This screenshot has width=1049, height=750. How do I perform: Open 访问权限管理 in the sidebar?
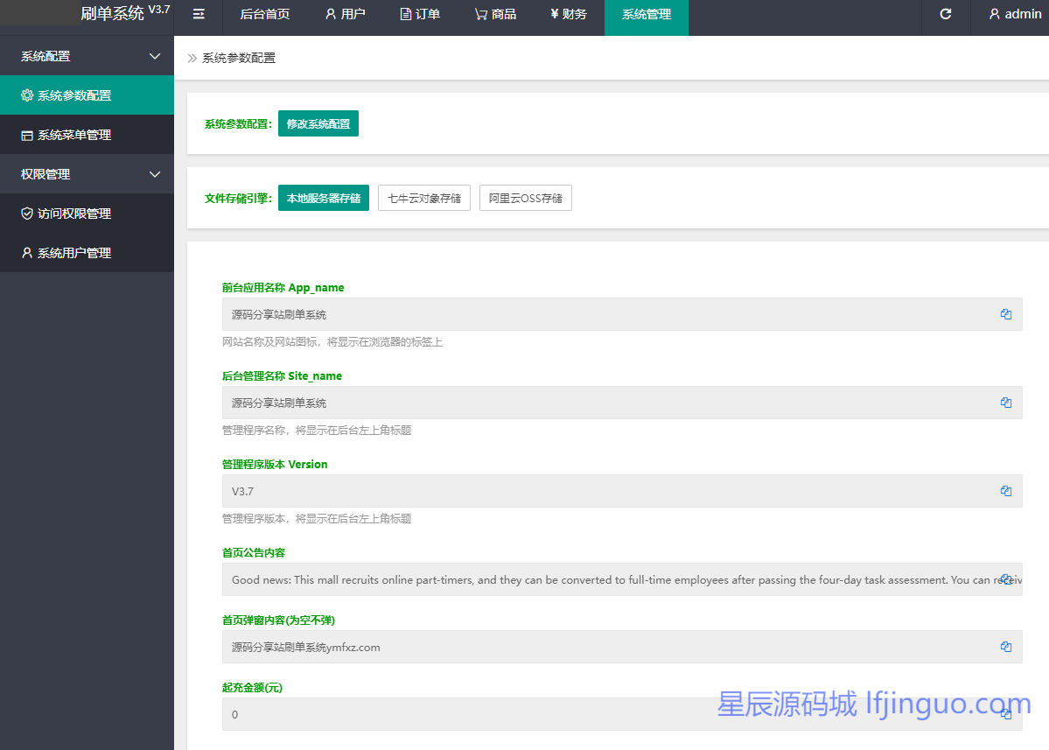(x=74, y=214)
